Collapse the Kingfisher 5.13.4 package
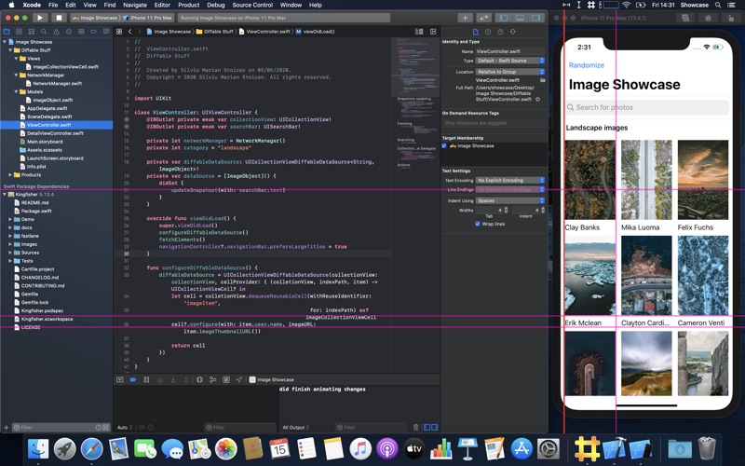Screen dimensions: 745x466 [5, 195]
